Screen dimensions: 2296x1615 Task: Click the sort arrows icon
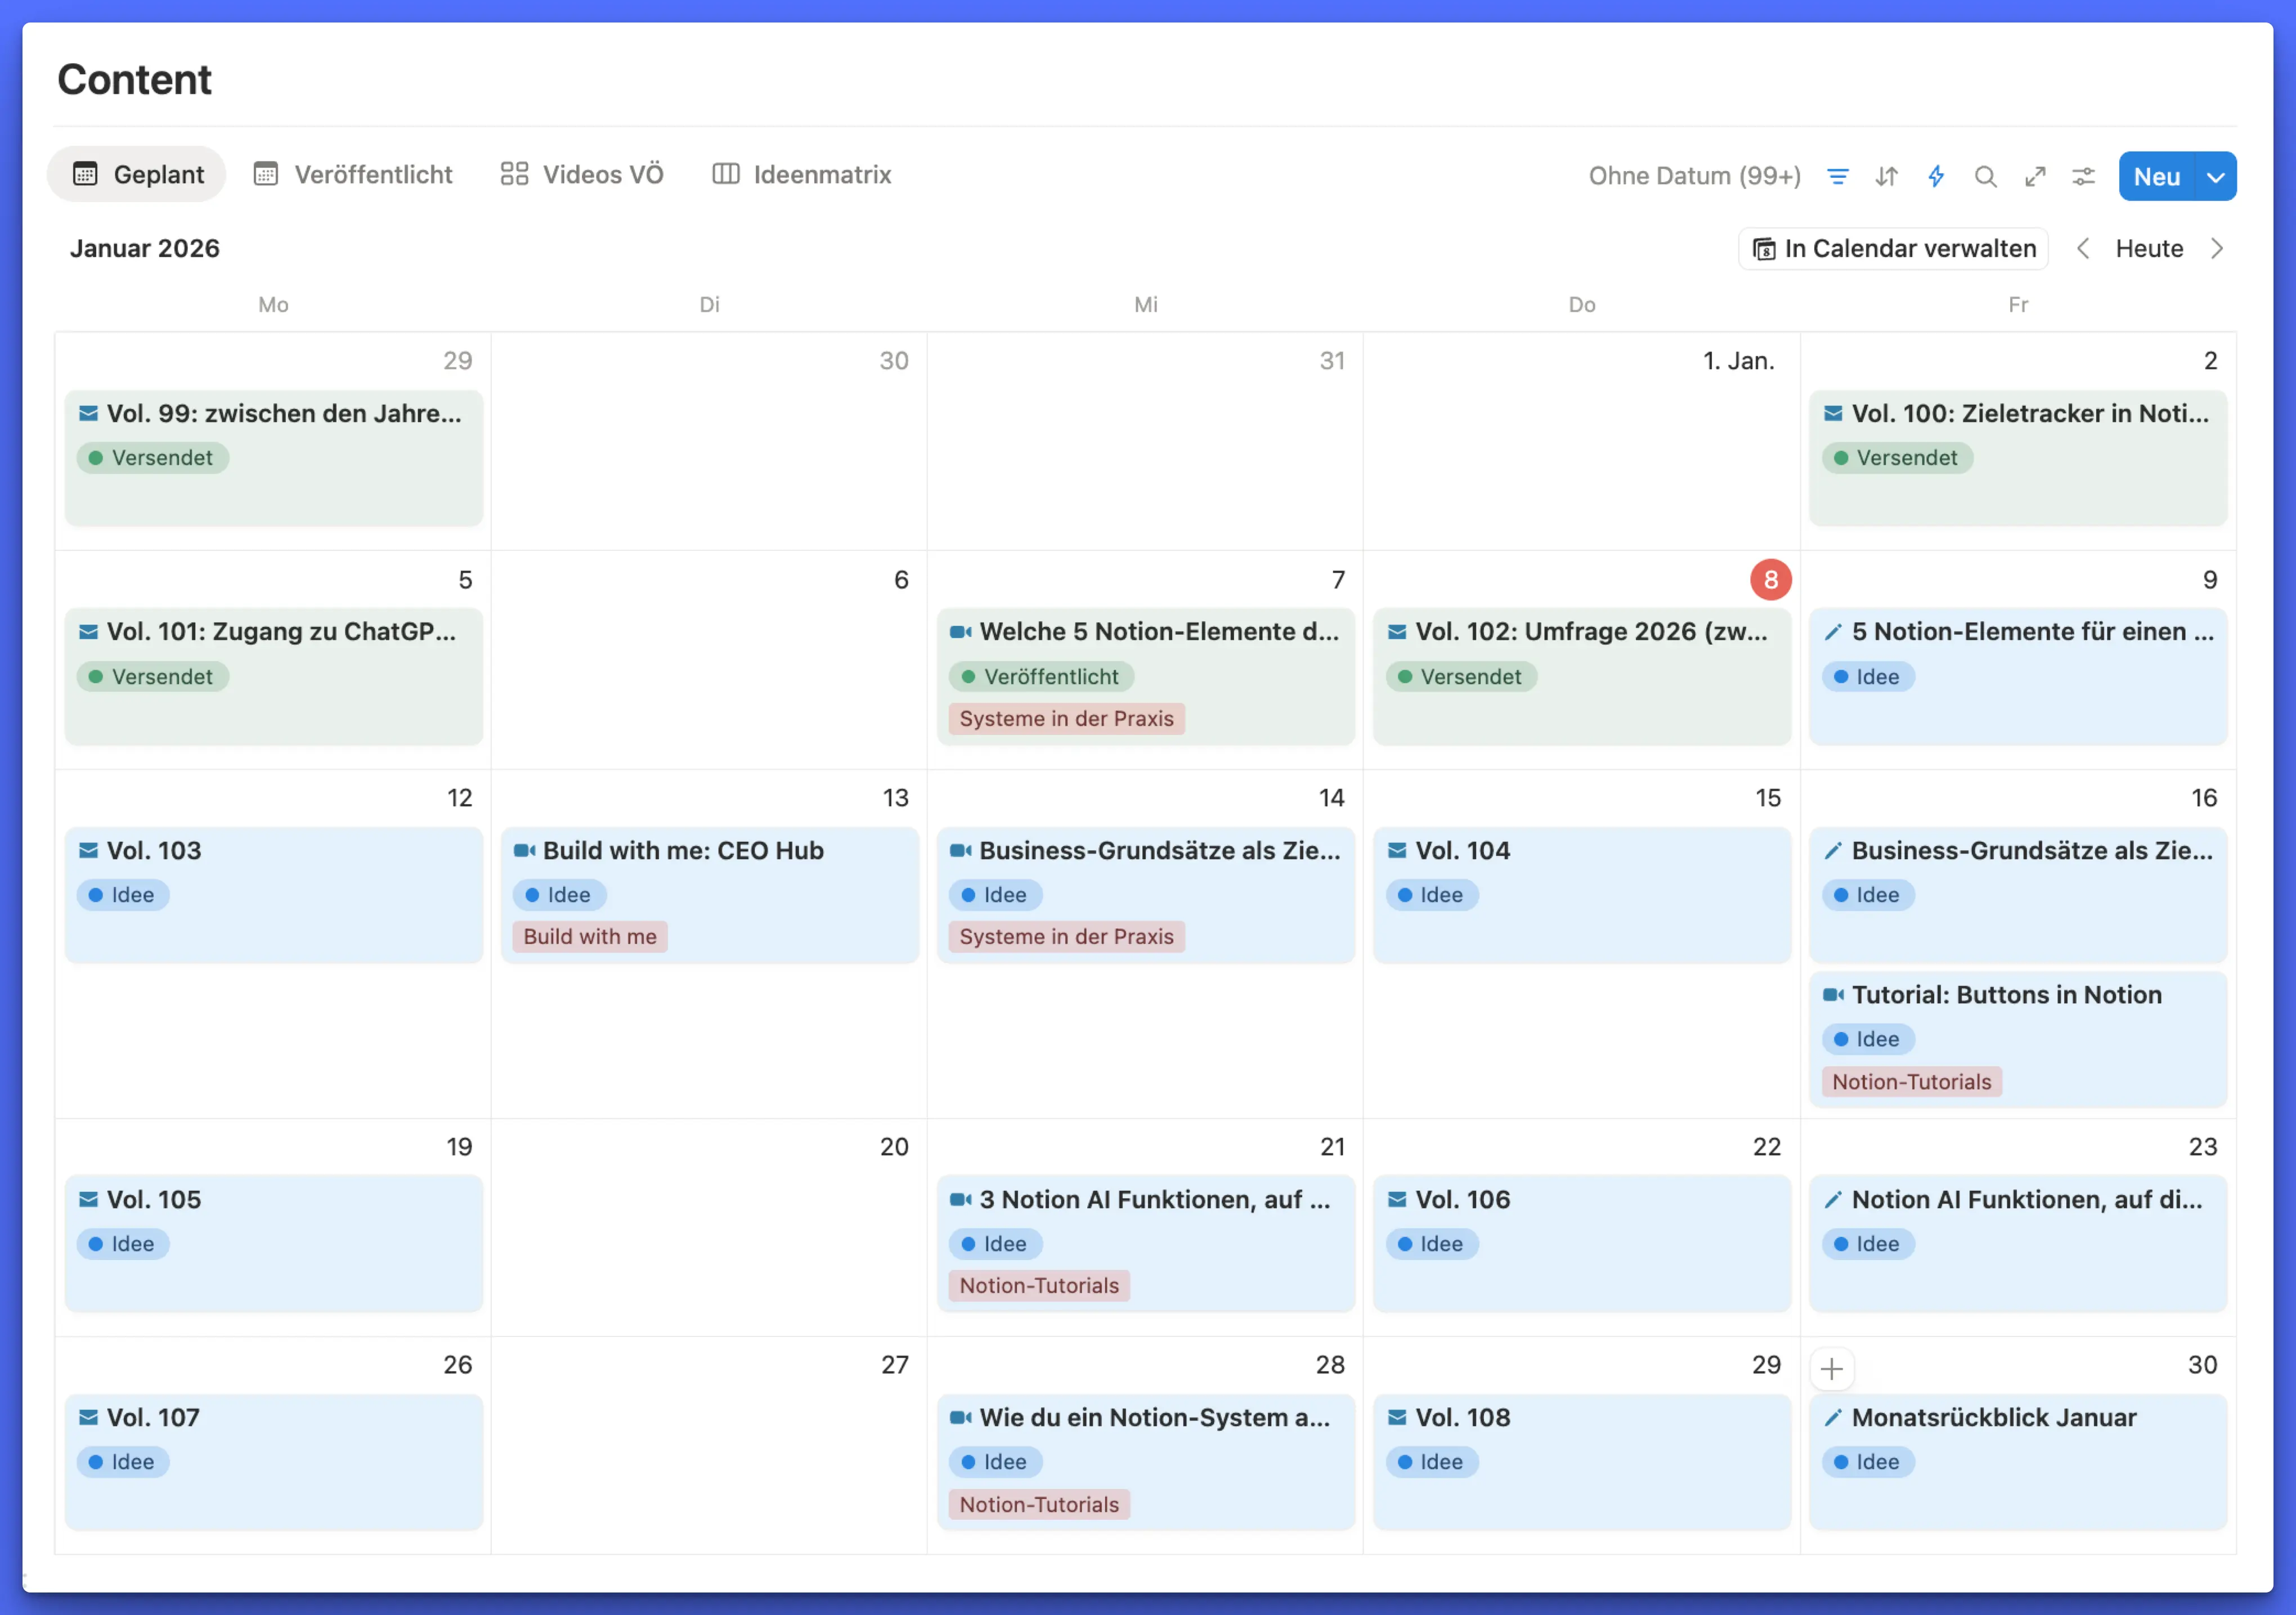(x=1886, y=176)
